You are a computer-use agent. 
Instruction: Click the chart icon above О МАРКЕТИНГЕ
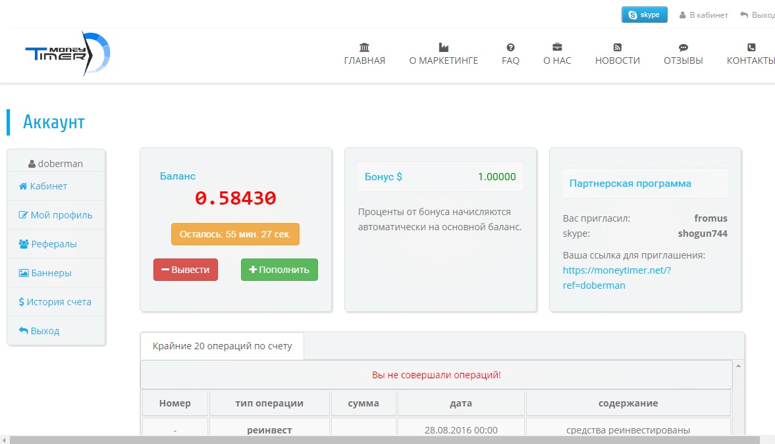pos(443,47)
